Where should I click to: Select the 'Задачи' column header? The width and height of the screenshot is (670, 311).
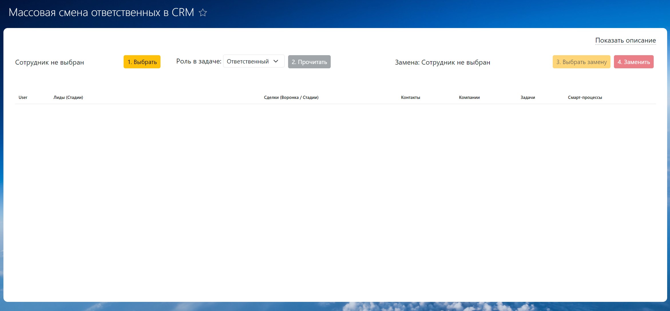tap(528, 97)
